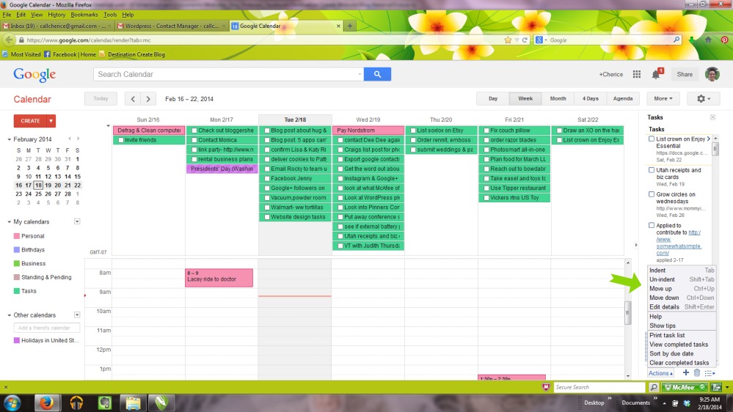Open the headphones app in taskbar

pos(76,402)
